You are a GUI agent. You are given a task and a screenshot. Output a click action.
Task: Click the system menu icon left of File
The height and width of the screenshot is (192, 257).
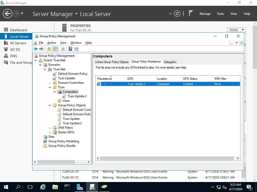pyautogui.click(x=35, y=43)
